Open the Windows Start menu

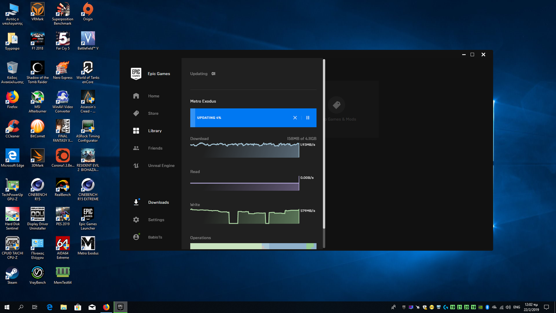7,307
